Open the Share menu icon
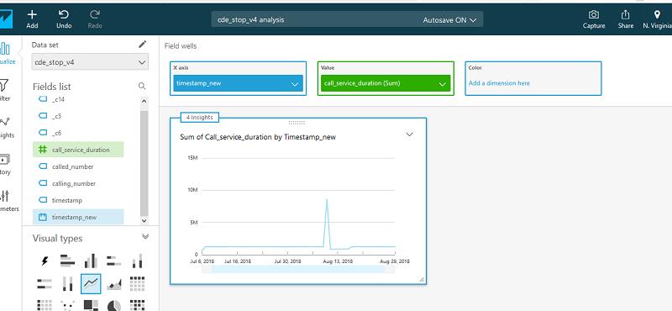The image size is (672, 311). (x=625, y=14)
